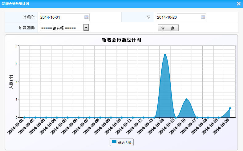Expand the 所属店铺 dropdown arrow

coord(86,28)
